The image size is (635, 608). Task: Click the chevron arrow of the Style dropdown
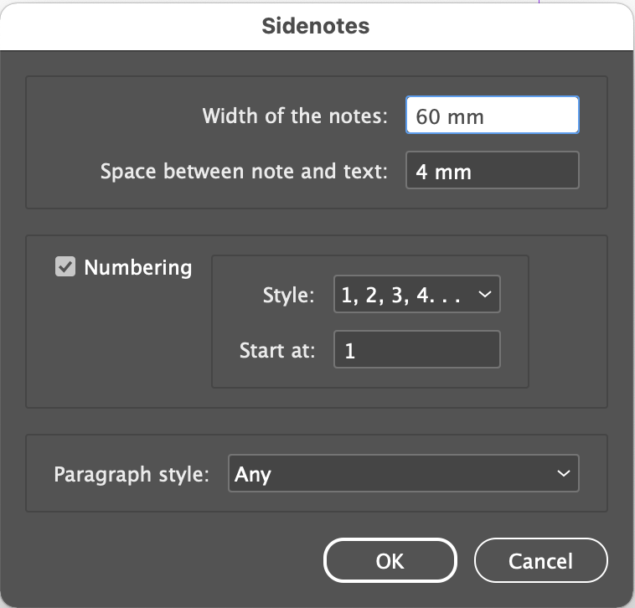(x=483, y=295)
